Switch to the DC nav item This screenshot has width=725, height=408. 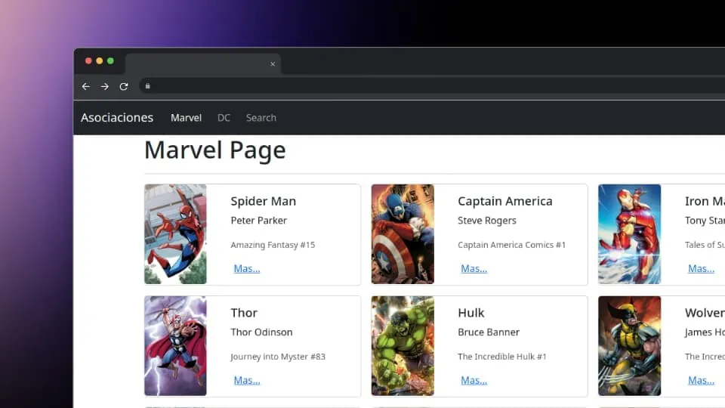[x=224, y=118]
